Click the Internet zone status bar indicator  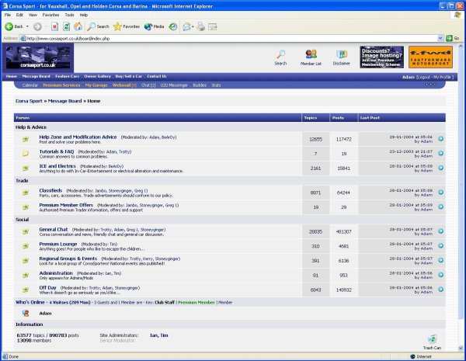pyautogui.click(x=421, y=356)
